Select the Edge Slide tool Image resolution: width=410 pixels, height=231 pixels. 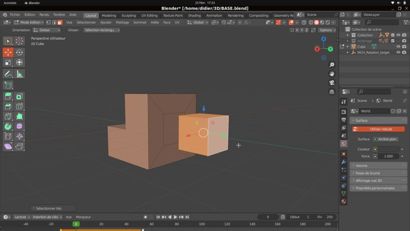(x=8, y=136)
